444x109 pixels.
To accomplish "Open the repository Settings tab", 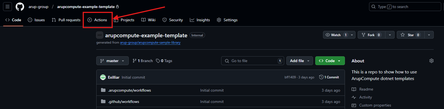I will 227,20.
